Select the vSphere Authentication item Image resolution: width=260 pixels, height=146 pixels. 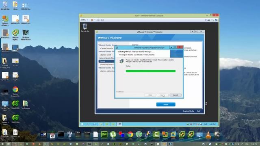click(107, 71)
